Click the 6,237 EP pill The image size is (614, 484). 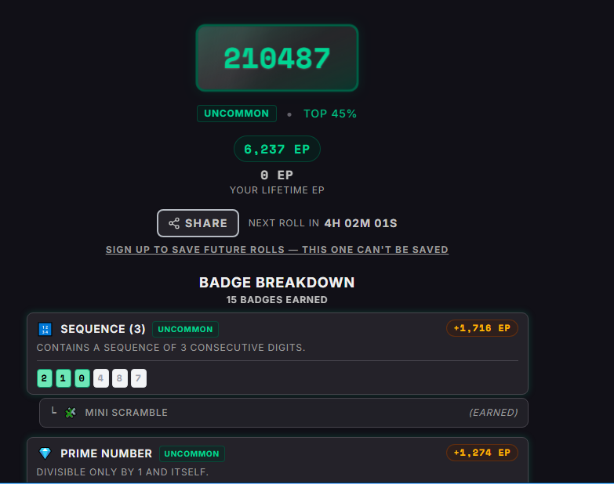[277, 149]
